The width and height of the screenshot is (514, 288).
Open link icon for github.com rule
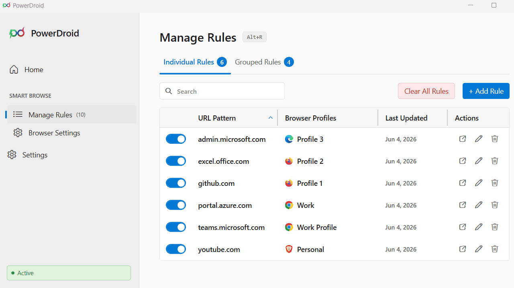[x=463, y=183]
